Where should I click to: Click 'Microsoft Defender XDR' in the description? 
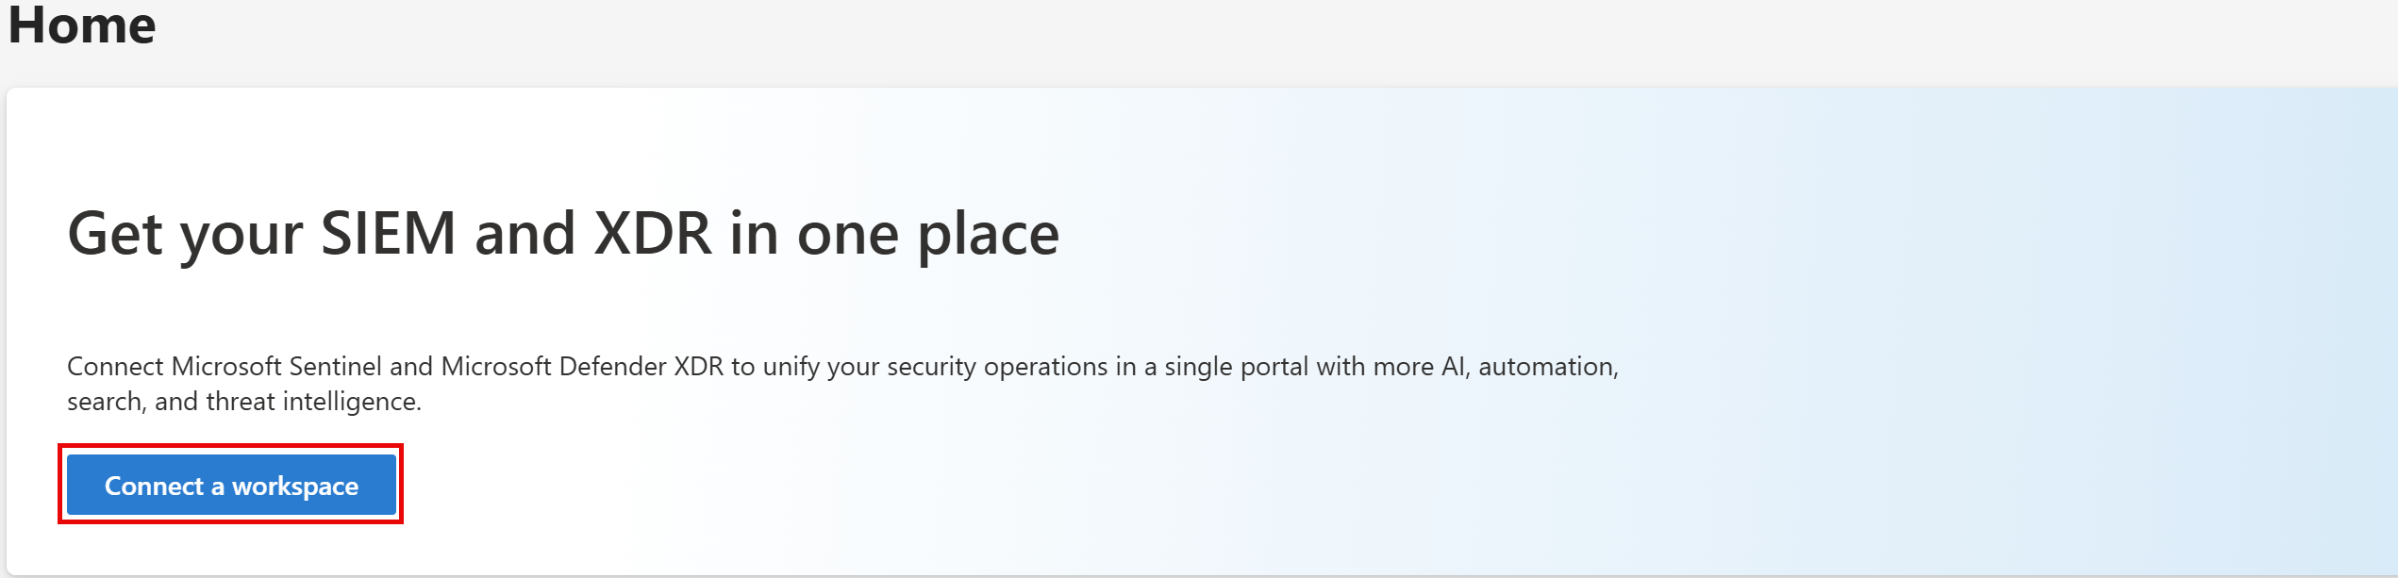(x=582, y=366)
